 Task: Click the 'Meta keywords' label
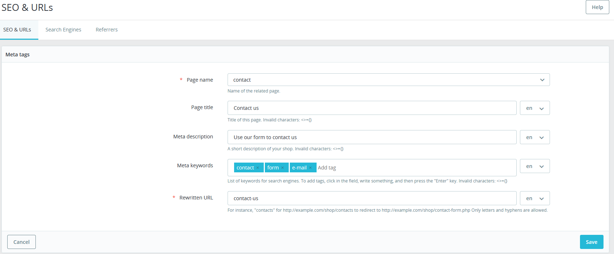pos(195,165)
